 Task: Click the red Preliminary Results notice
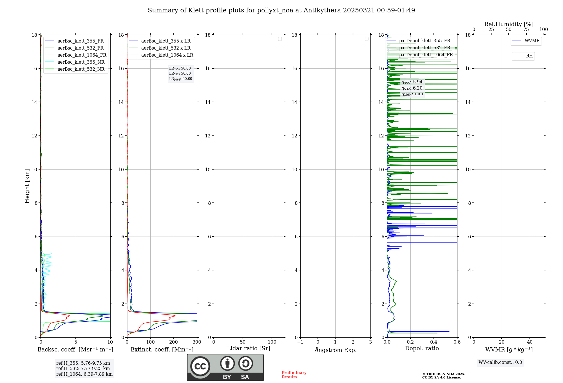tap(294, 375)
